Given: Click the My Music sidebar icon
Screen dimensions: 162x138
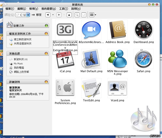Looking at the screenshot, I should coord(11,64).
